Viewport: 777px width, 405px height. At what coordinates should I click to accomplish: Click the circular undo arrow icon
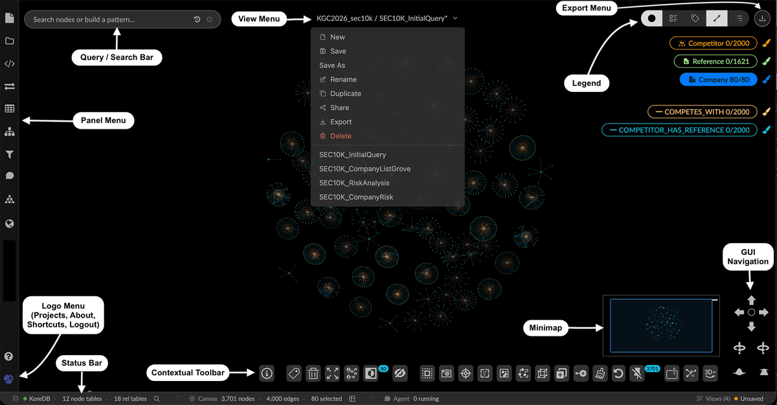pyautogui.click(x=619, y=373)
